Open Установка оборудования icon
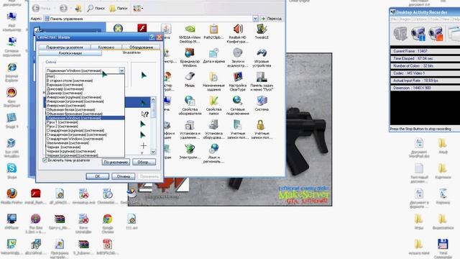This screenshot has height=259, width=460. click(x=213, y=129)
